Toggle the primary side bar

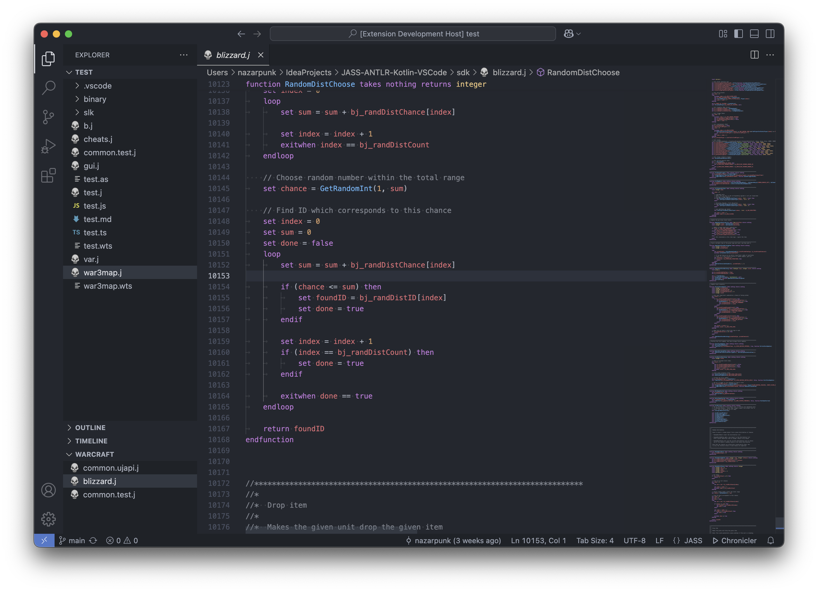click(738, 34)
